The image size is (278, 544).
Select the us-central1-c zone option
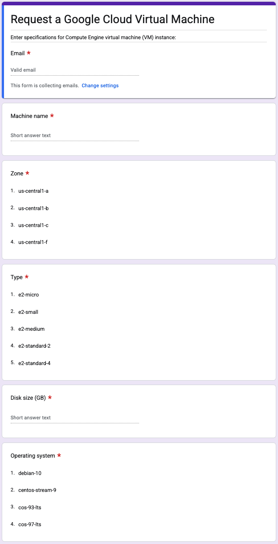[x=33, y=225]
